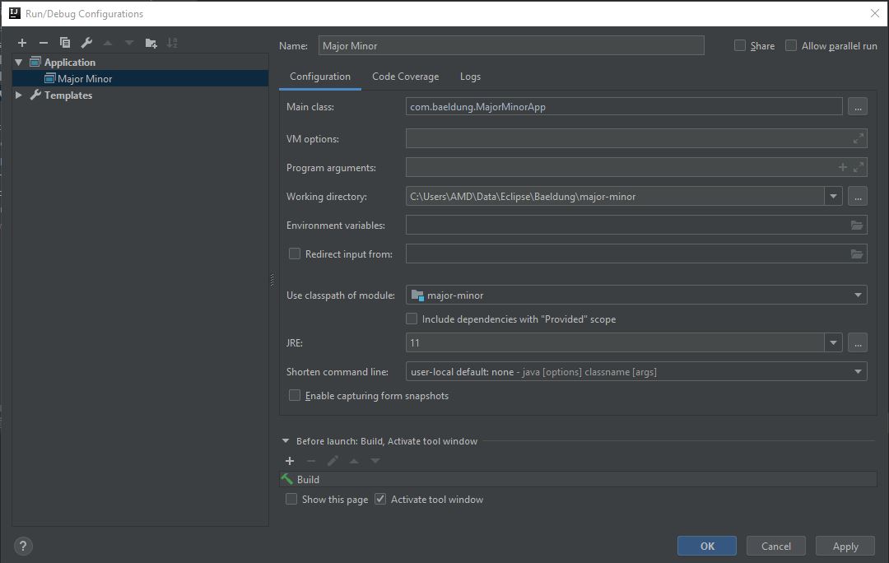Focus the JRE value field
The image size is (889, 563).
tap(615, 343)
